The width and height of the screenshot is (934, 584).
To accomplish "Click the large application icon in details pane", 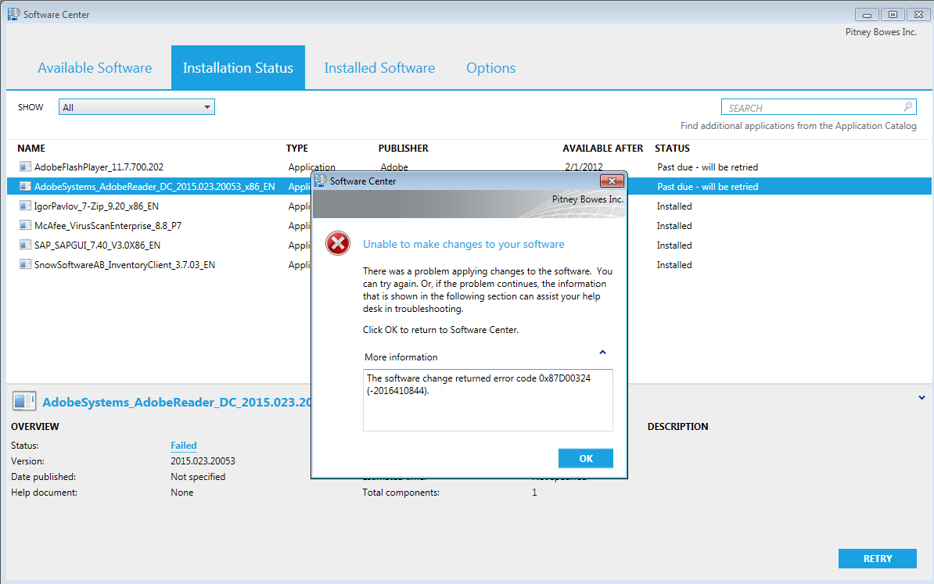I will click(23, 401).
